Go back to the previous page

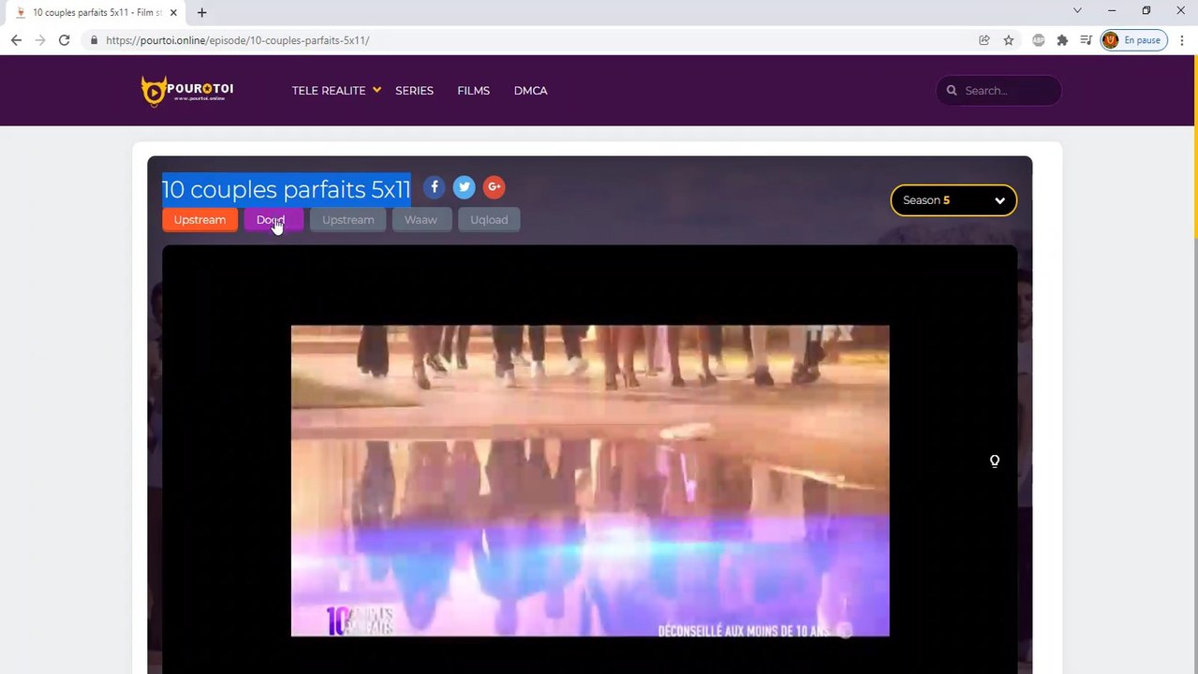coord(16,40)
